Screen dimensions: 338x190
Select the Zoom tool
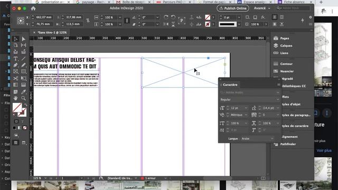23,98
